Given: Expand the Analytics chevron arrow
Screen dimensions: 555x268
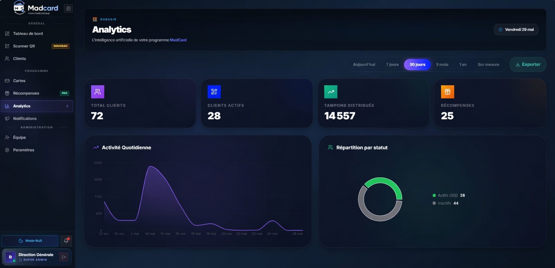Looking at the screenshot, I should [x=67, y=106].
